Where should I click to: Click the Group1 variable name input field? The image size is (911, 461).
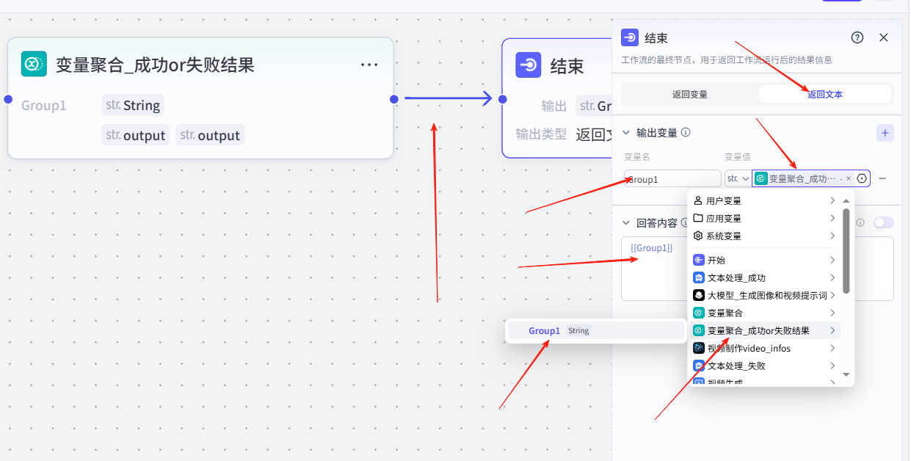pyautogui.click(x=672, y=178)
